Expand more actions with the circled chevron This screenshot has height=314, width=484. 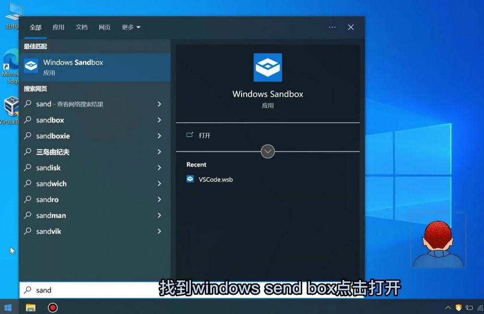coord(268,151)
